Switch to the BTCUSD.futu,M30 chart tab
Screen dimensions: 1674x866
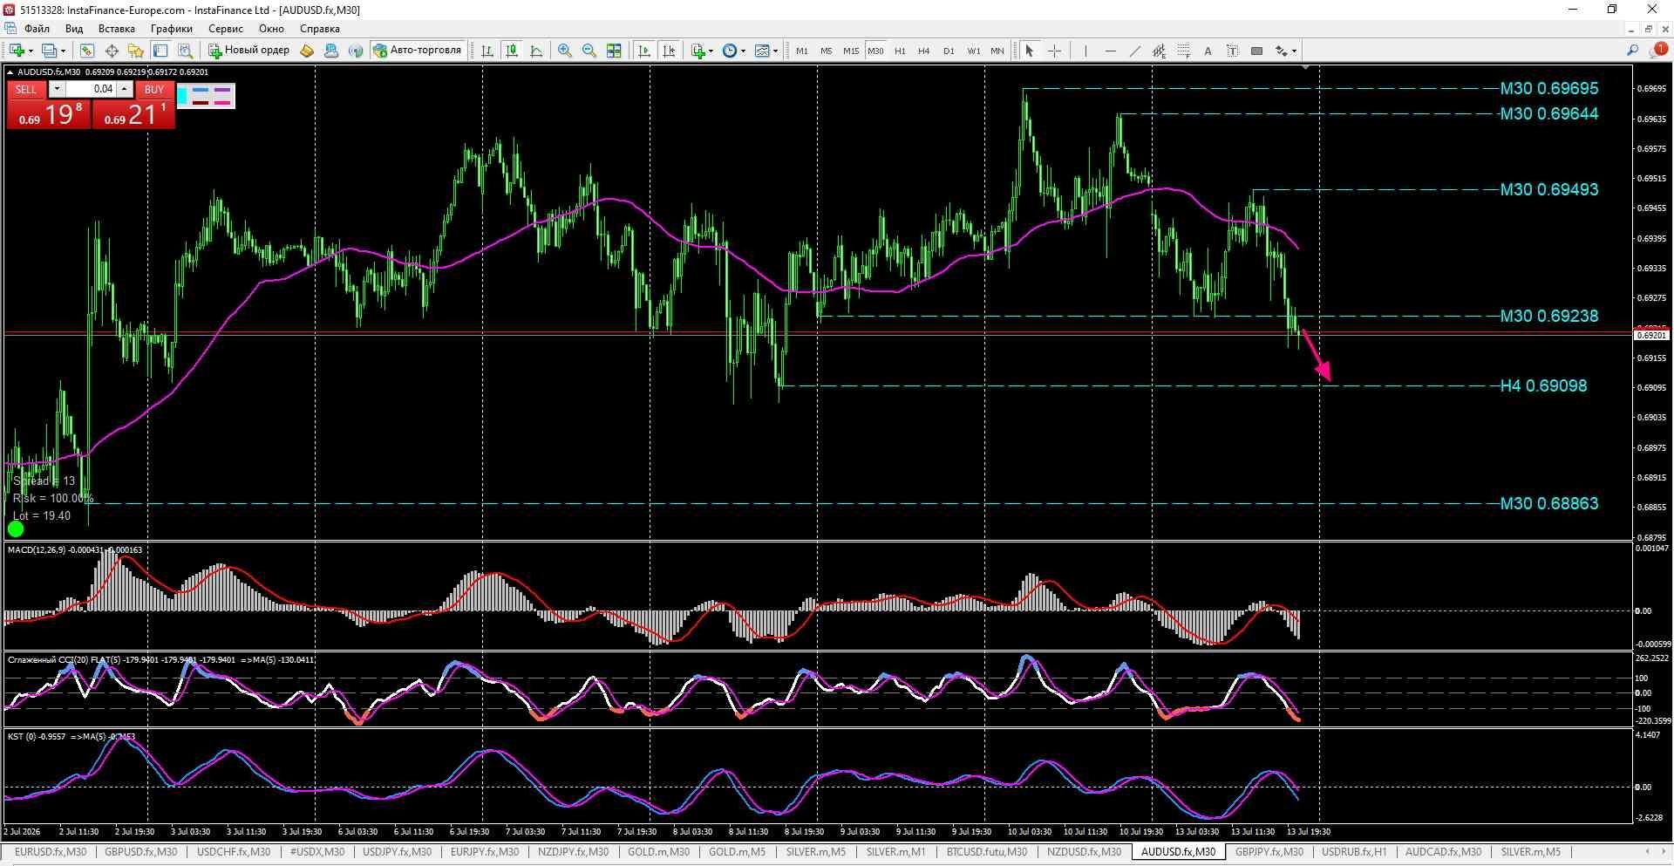(987, 852)
